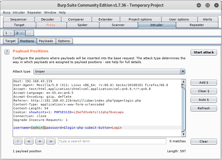
Task: Click the §admin§ payload marker
Action: (x=38, y=128)
